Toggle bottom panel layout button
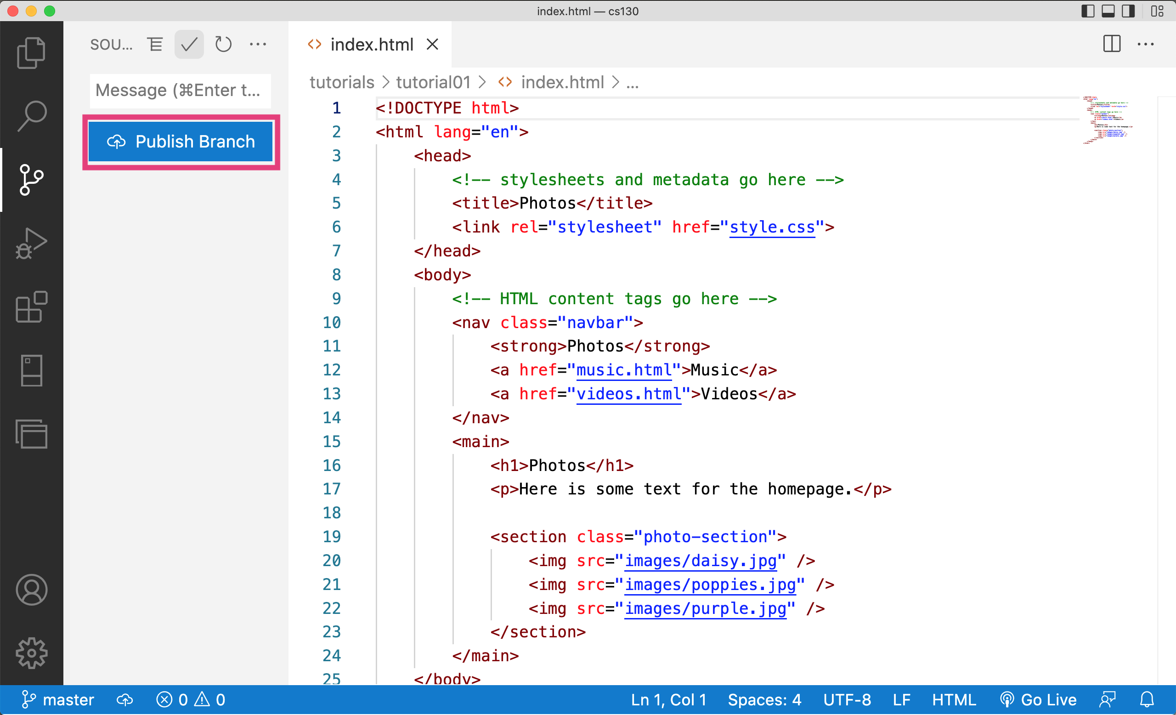 click(x=1108, y=11)
